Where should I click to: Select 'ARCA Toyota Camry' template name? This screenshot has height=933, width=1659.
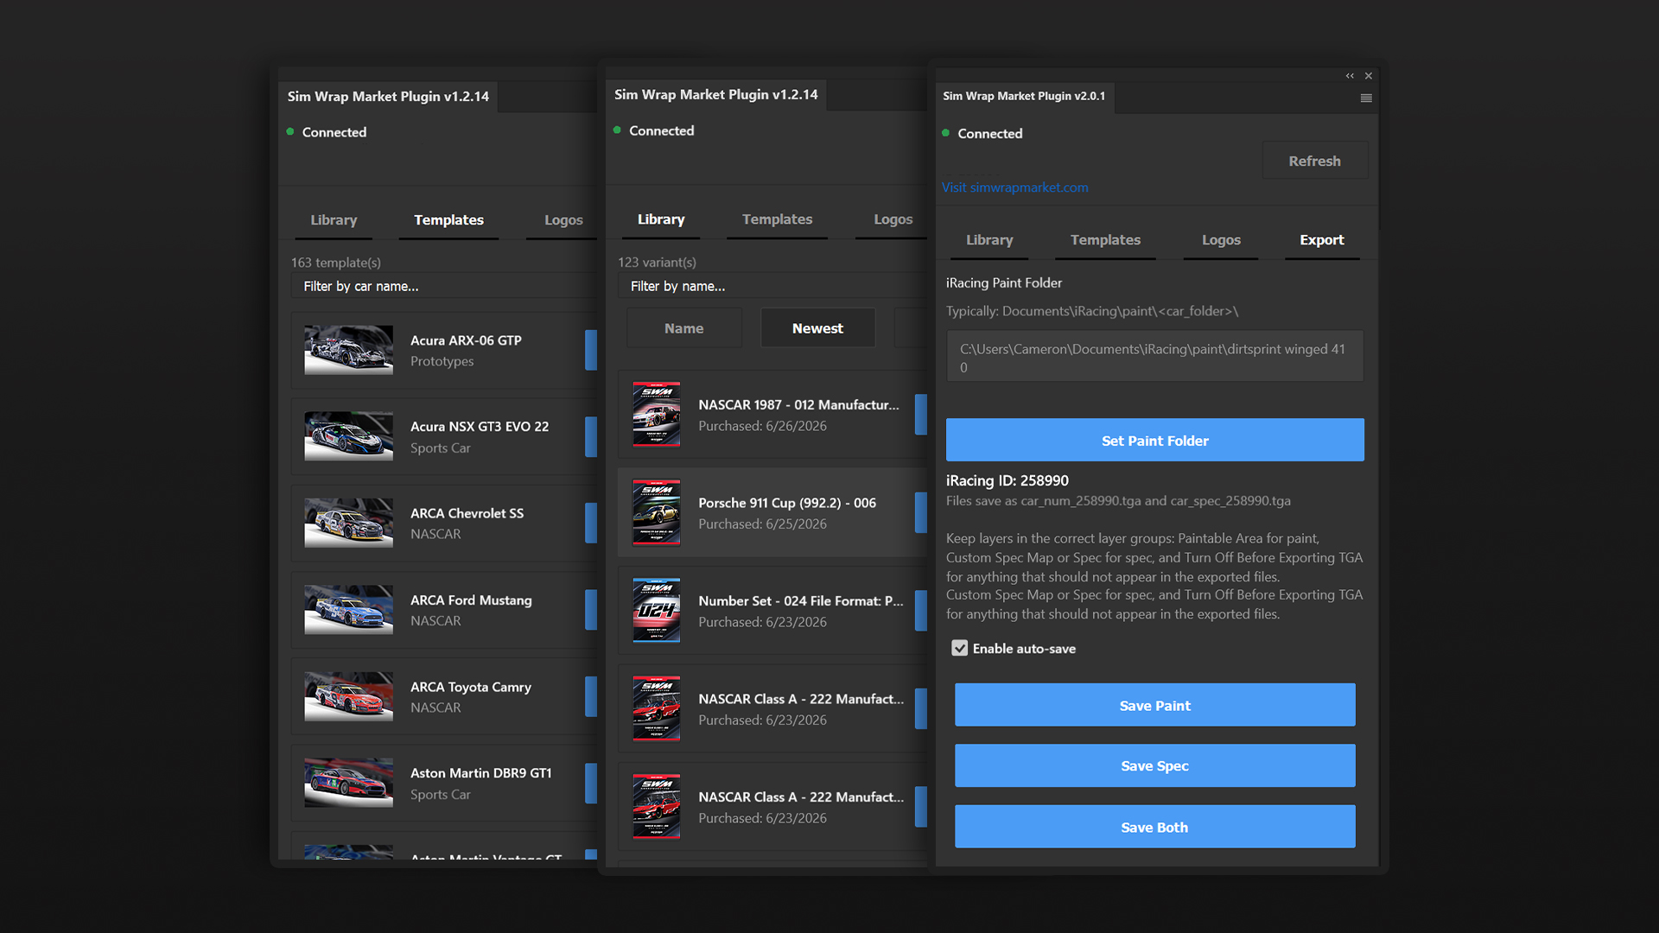click(x=471, y=687)
